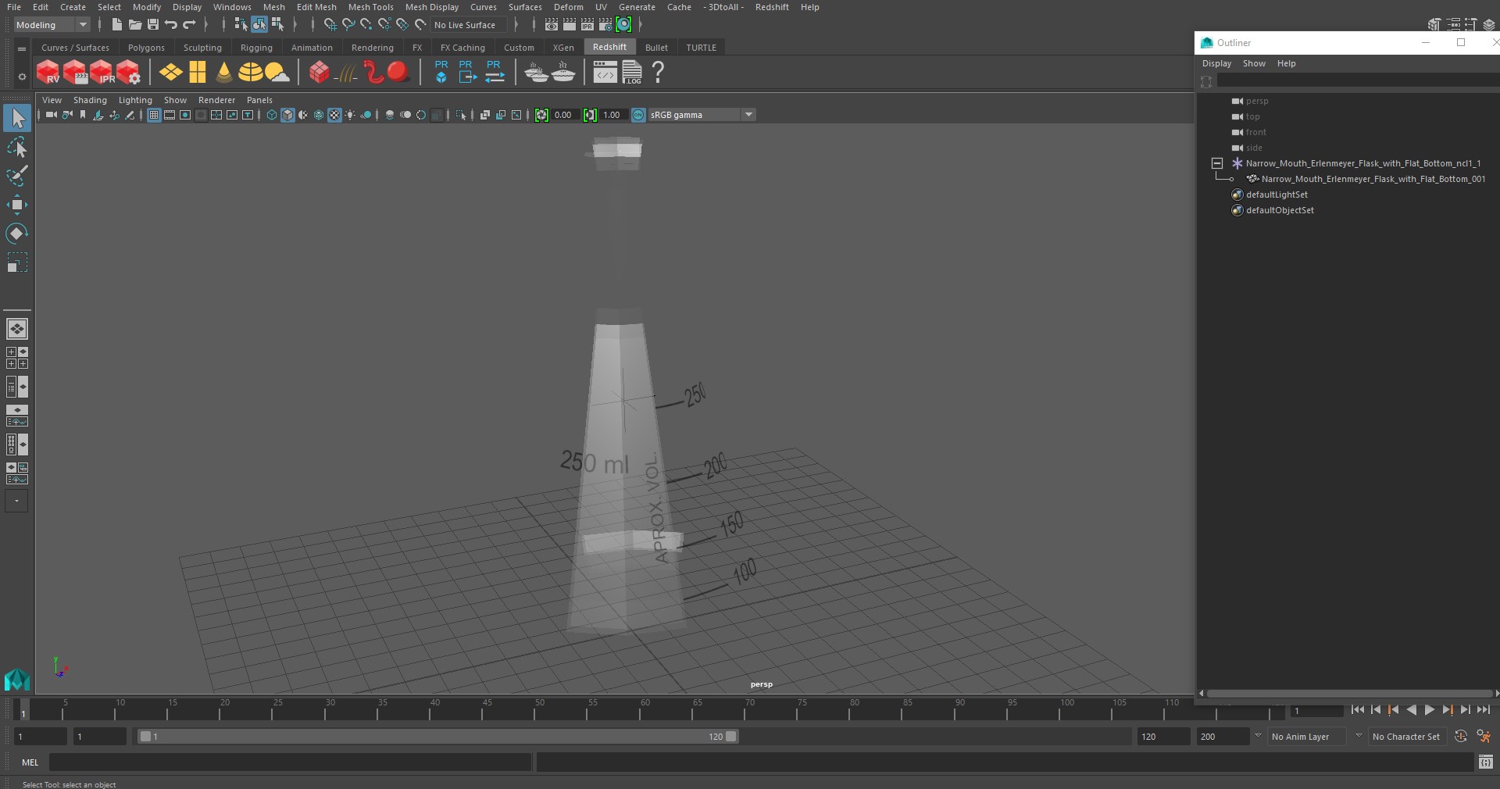Toggle select by component type mode

click(277, 25)
